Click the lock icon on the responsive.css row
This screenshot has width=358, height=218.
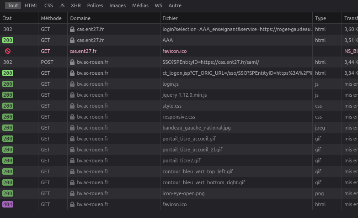coord(72,117)
